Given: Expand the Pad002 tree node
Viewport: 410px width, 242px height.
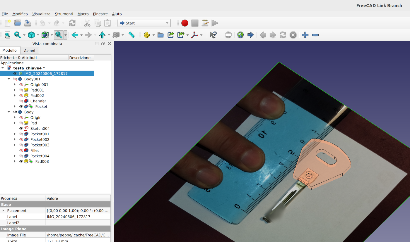Looking at the screenshot, I should 15,96.
